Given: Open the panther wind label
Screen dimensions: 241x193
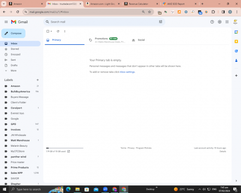Looking at the screenshot, I should 18,157.
